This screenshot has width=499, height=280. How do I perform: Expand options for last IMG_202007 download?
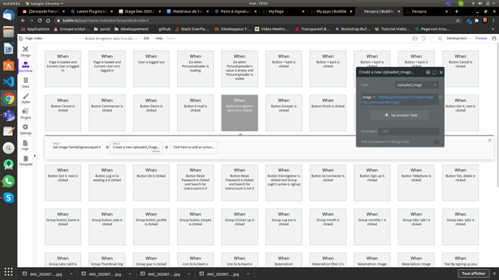point(248,274)
